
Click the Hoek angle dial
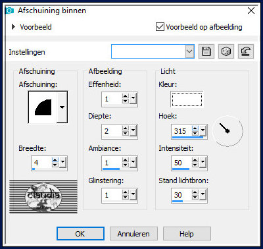[227, 131]
